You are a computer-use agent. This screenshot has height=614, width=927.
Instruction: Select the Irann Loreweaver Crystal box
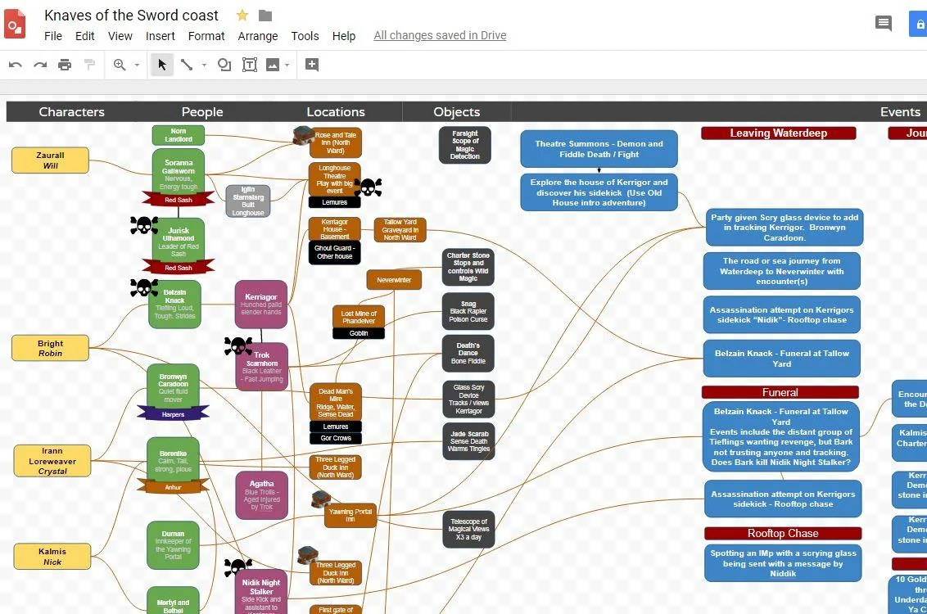click(x=52, y=461)
